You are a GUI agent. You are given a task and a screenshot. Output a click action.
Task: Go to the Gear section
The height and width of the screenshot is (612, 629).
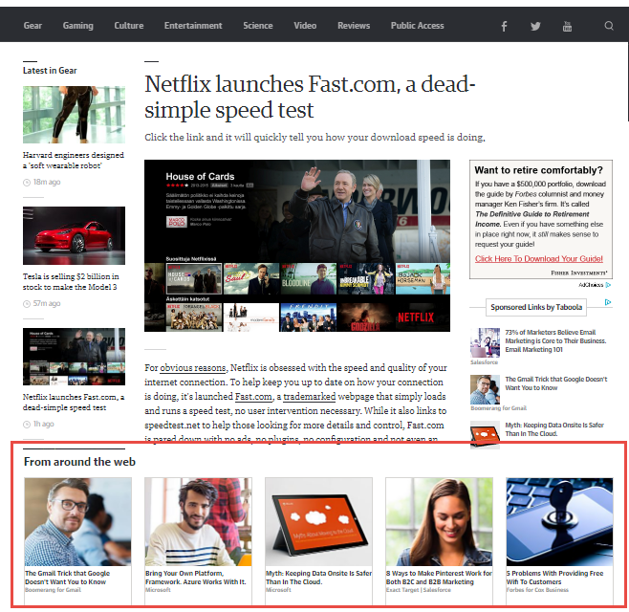(x=33, y=26)
